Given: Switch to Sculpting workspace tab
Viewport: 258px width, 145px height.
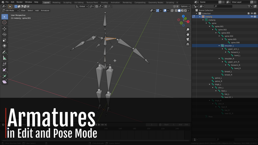Looking at the screenshot, I should click(x=67, y=3).
